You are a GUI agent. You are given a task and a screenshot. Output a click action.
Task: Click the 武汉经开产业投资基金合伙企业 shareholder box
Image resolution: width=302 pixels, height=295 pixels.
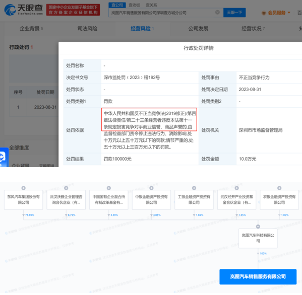236,200
